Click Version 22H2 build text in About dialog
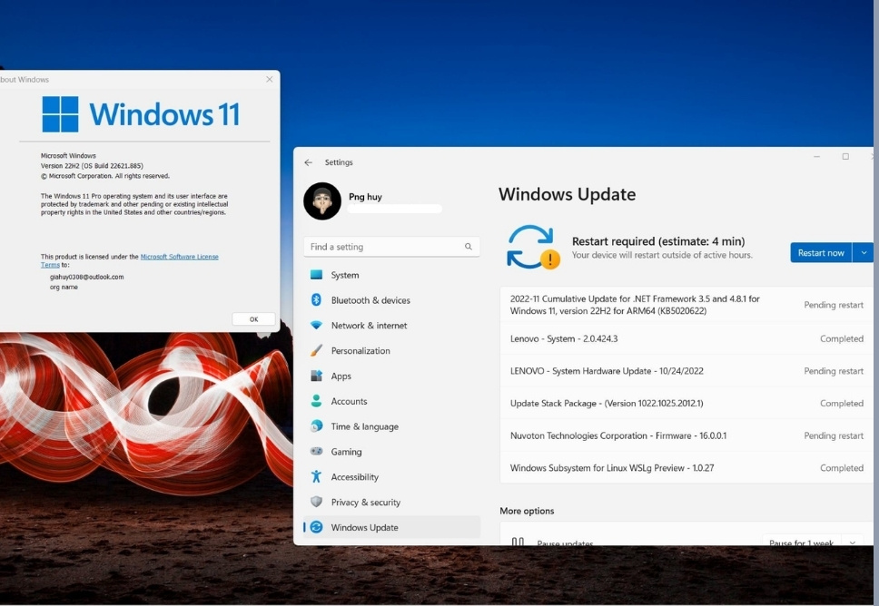879x606 pixels. (x=92, y=166)
